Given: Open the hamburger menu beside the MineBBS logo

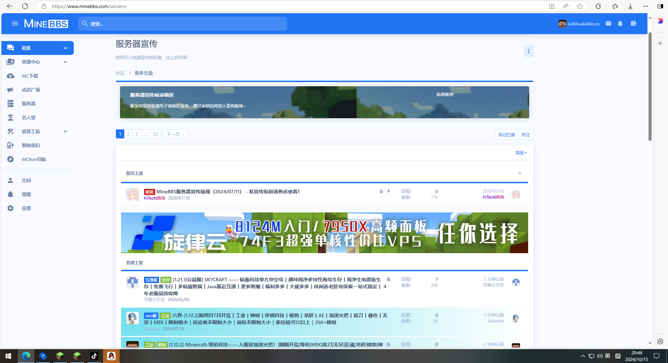Looking at the screenshot, I should coord(15,24).
